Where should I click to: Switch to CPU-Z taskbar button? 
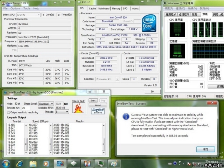(x=73, y=164)
